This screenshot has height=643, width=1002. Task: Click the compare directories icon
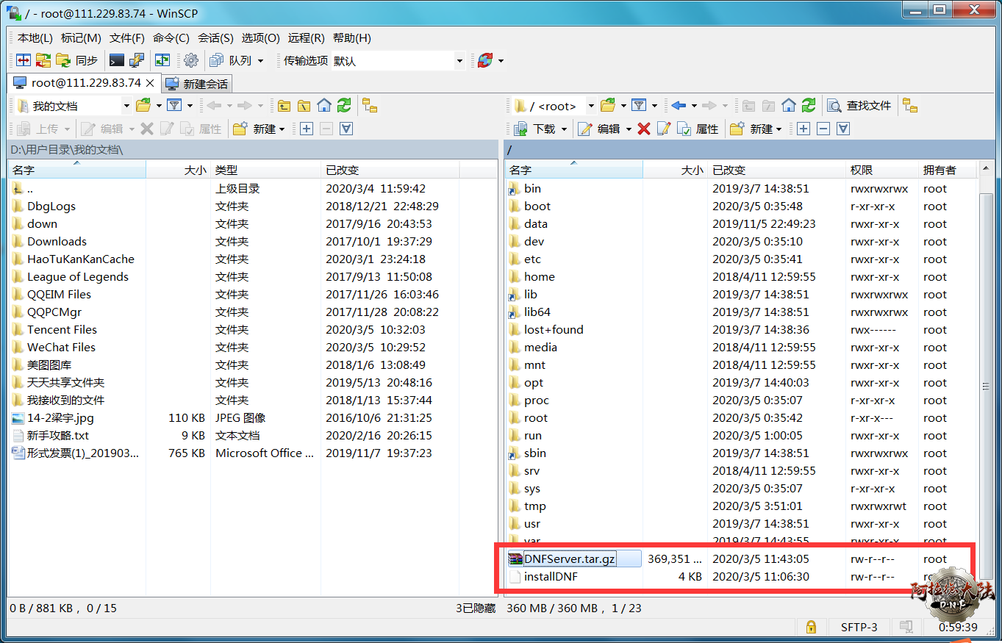(x=24, y=60)
